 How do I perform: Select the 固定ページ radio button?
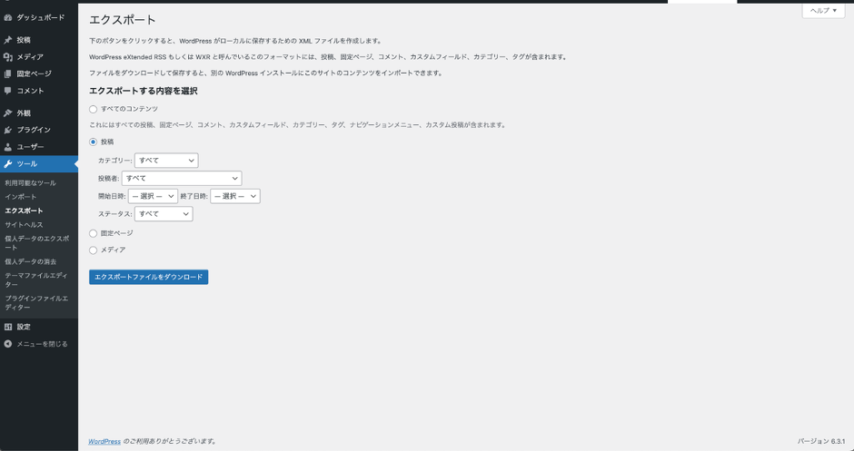coord(94,233)
